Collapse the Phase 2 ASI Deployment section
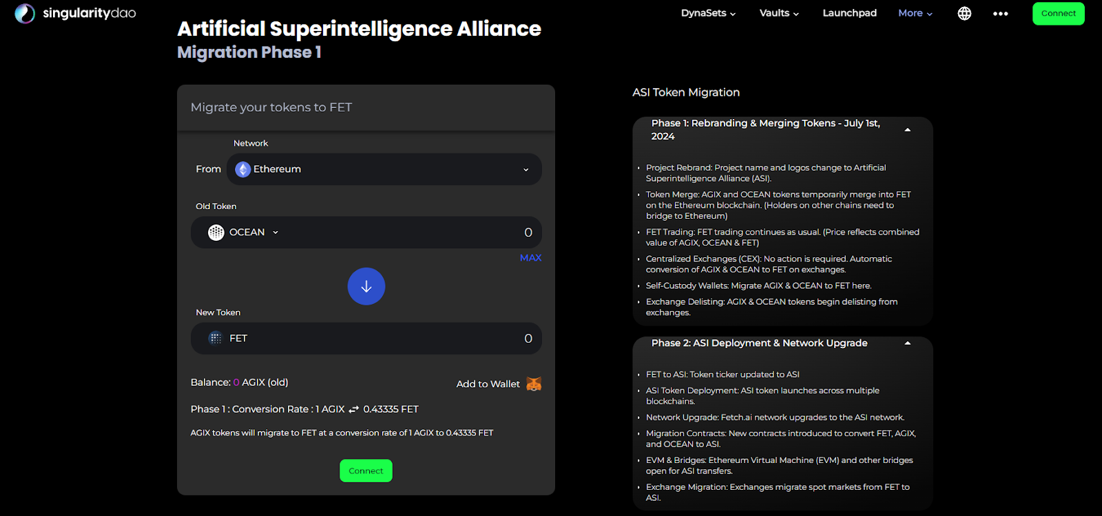1102x516 pixels. pos(907,343)
